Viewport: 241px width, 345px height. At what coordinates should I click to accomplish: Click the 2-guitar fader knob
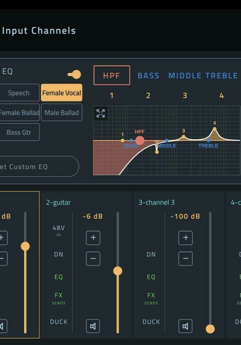[118, 271]
